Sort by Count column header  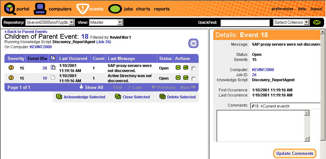point(99,58)
